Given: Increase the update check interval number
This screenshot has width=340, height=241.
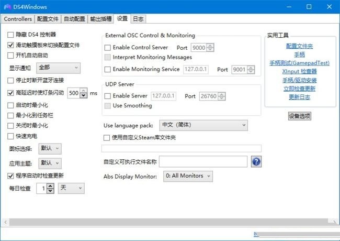Looking at the screenshot, I should (51, 186).
